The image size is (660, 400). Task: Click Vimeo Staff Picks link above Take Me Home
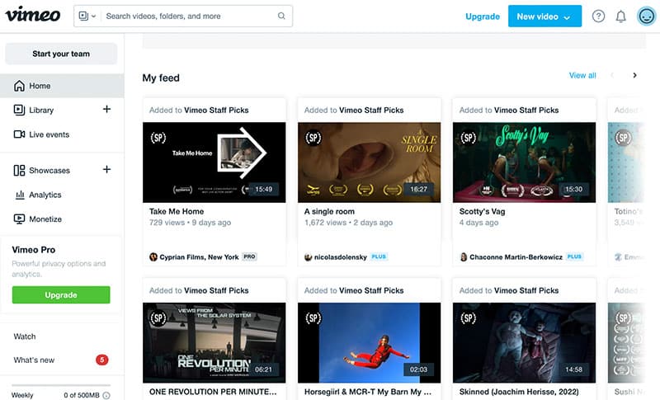point(216,111)
